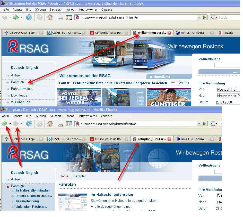Open 'Ihre Verbindung' link in Fahrplan sidebar
The height and width of the screenshot is (217, 243).
coord(27,201)
